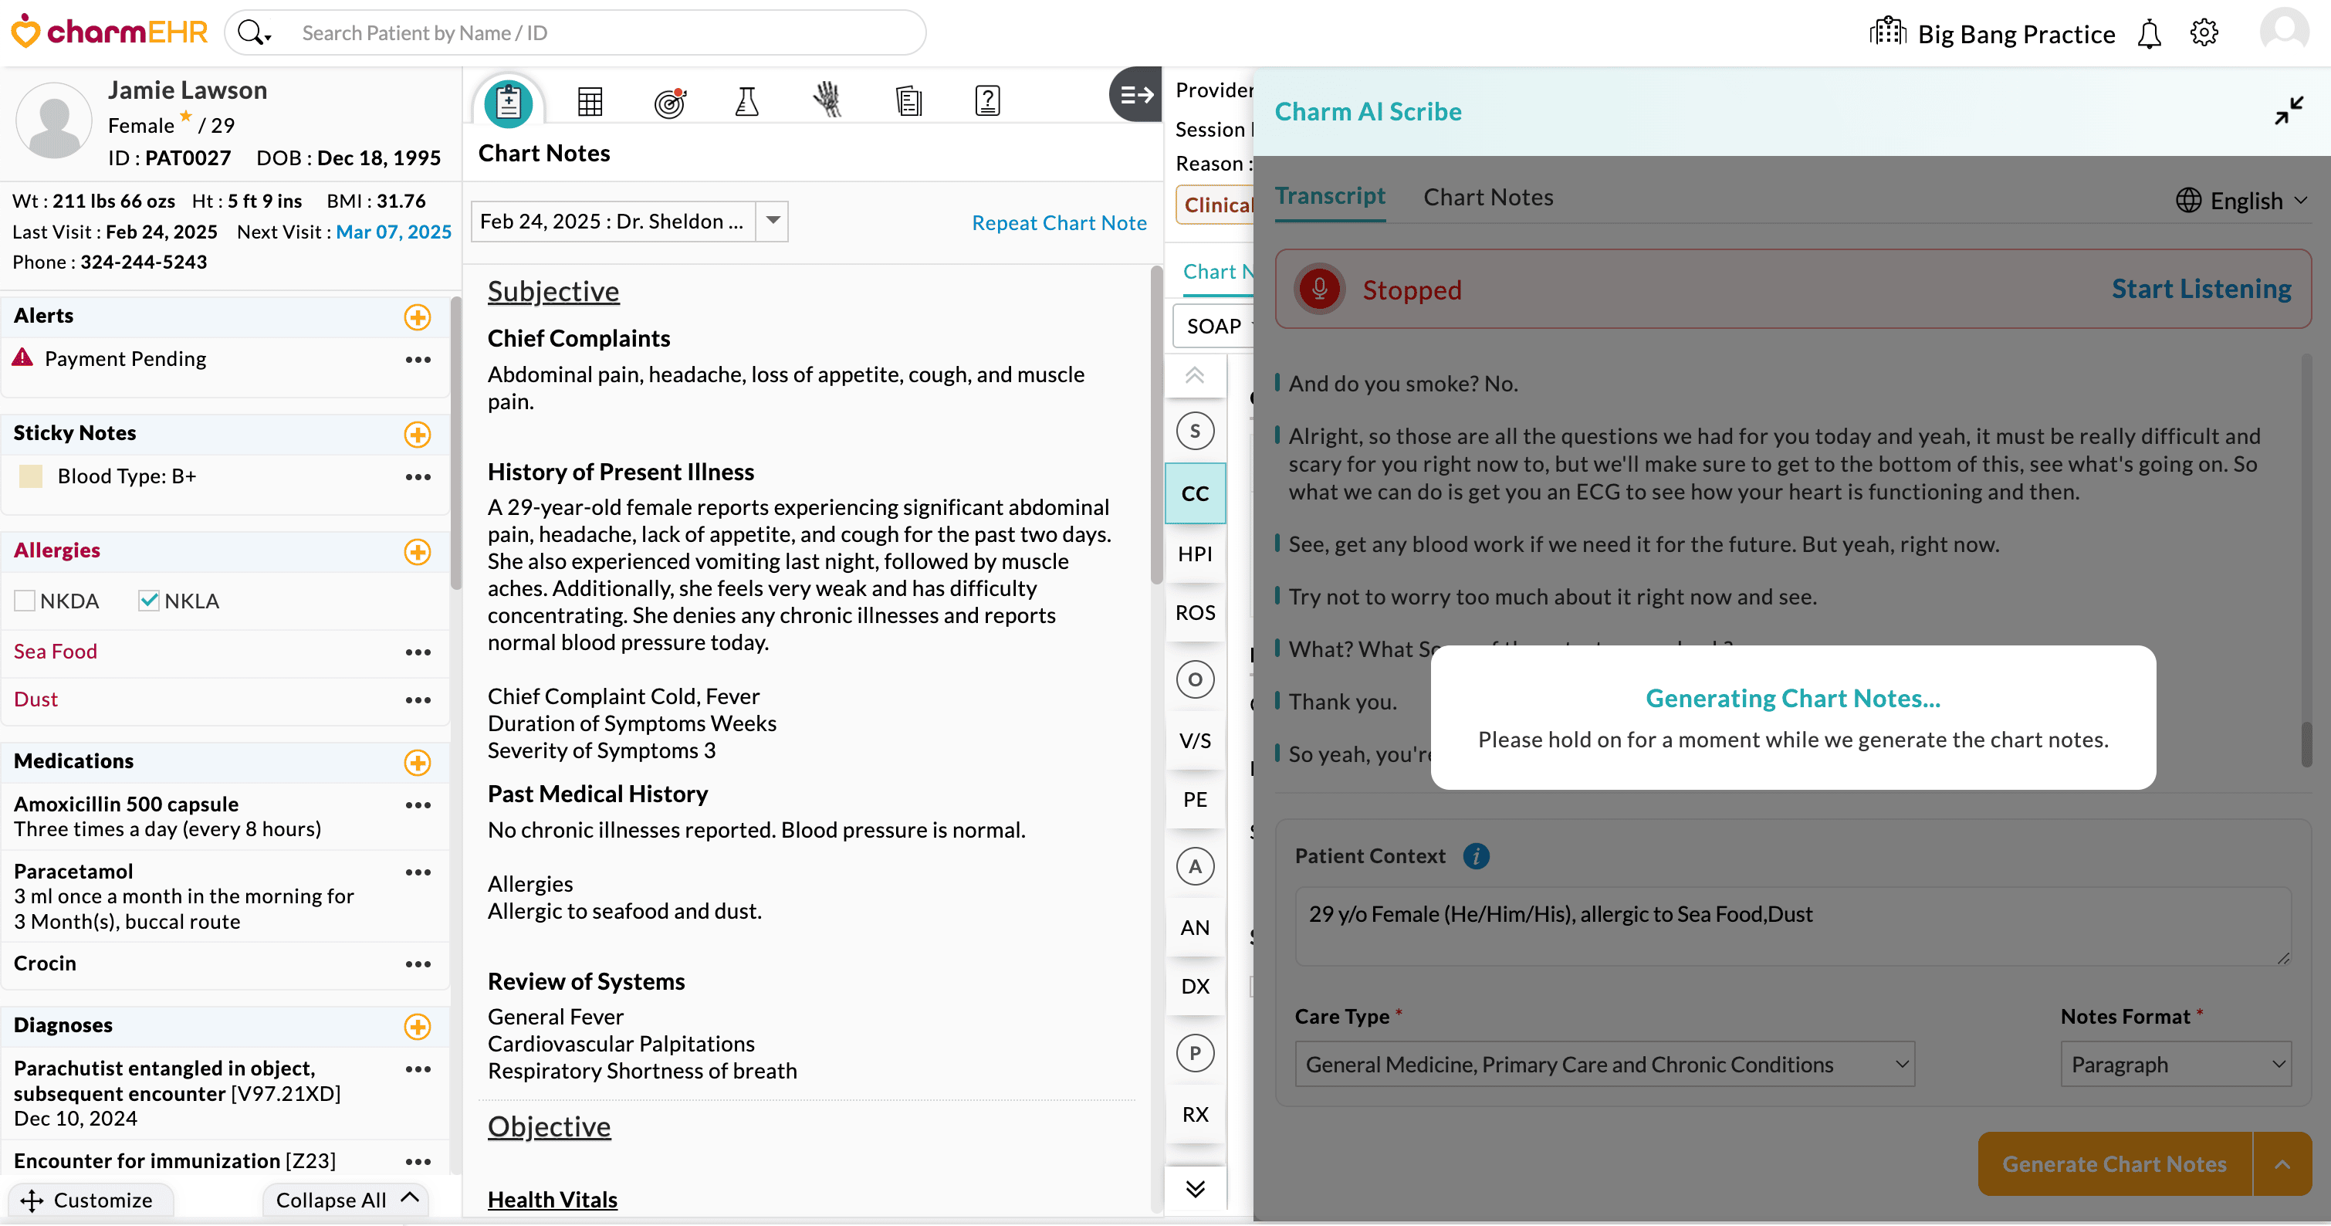Viewport: 2331px width, 1226px height.
Task: Click the Repeat Chart Note link
Action: tap(1059, 222)
